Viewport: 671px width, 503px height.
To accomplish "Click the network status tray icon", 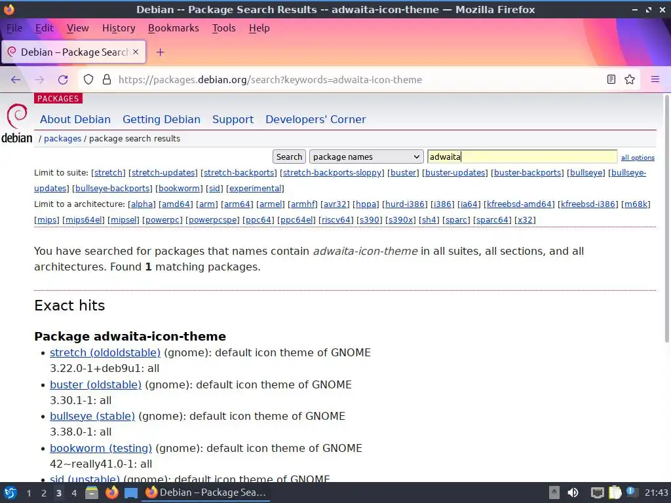I will point(597,493).
